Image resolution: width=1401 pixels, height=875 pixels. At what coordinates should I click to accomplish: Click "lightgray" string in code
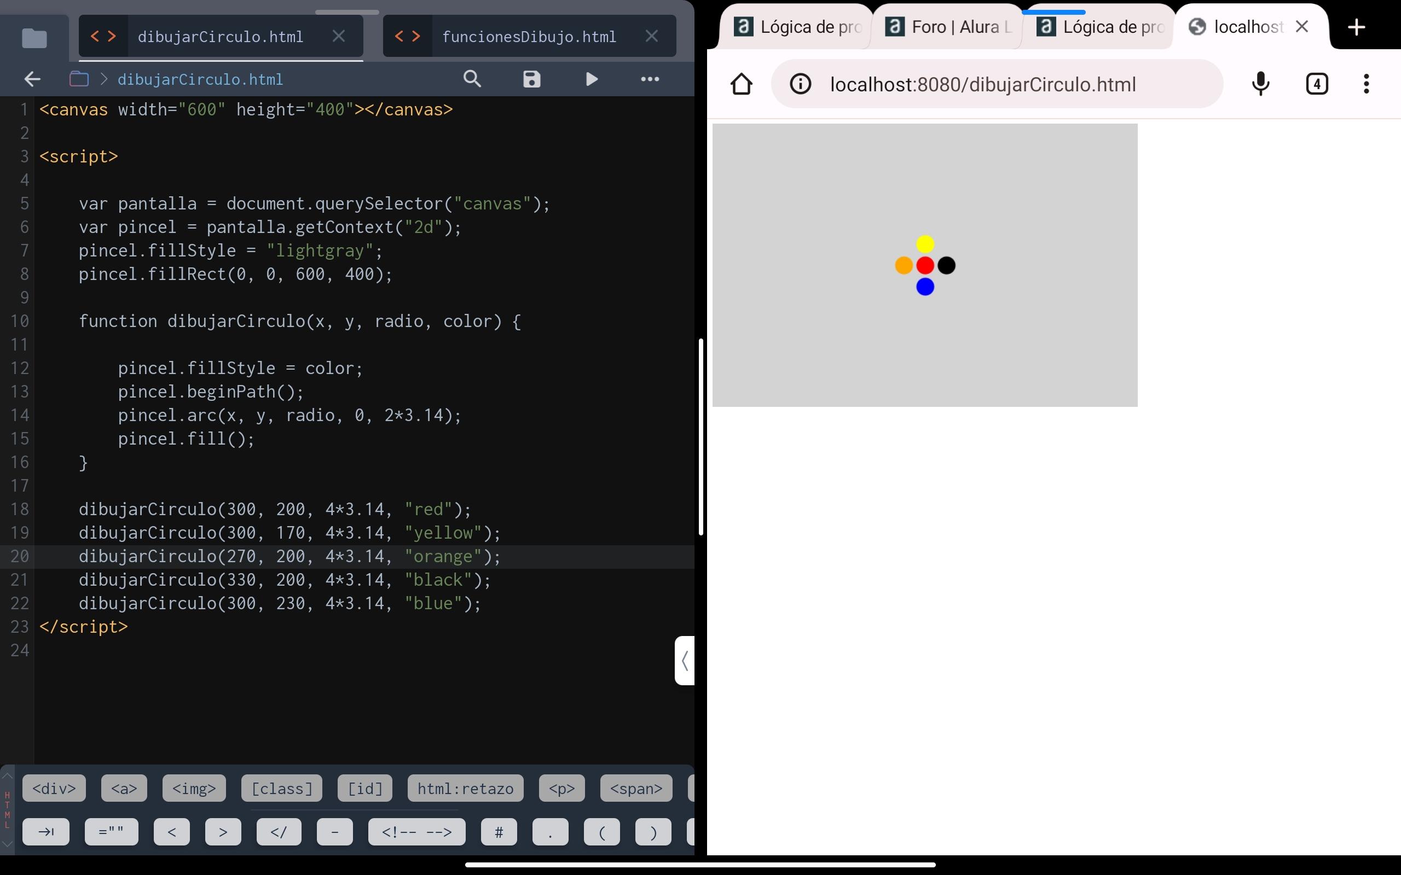[x=320, y=250]
